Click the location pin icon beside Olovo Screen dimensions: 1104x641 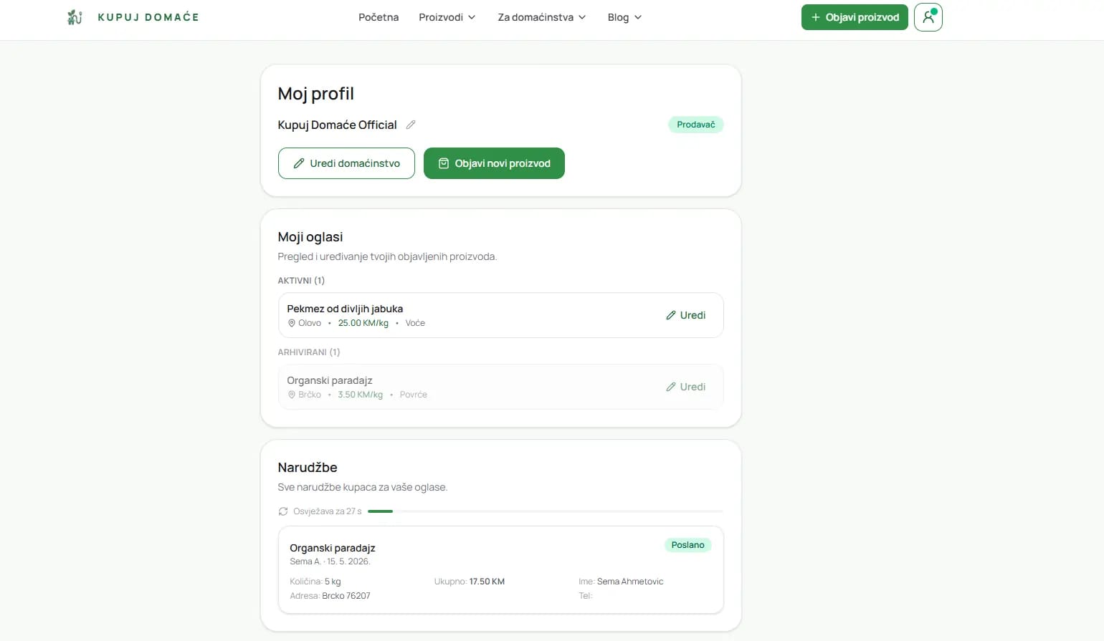click(x=292, y=323)
